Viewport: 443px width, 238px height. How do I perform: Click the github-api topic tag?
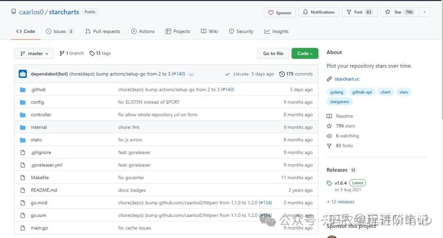(362, 92)
